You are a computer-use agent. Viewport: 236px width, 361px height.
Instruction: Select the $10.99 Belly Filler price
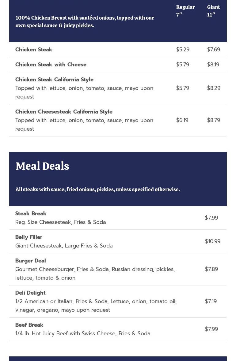click(212, 241)
